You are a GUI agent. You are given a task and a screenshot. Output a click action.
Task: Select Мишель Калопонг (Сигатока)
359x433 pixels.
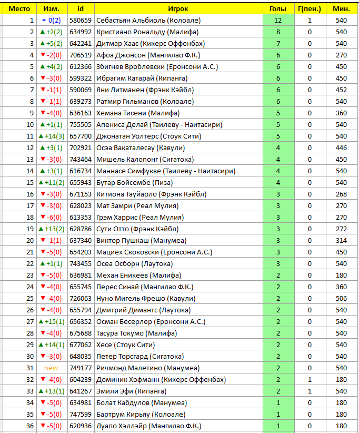[x=145, y=160]
